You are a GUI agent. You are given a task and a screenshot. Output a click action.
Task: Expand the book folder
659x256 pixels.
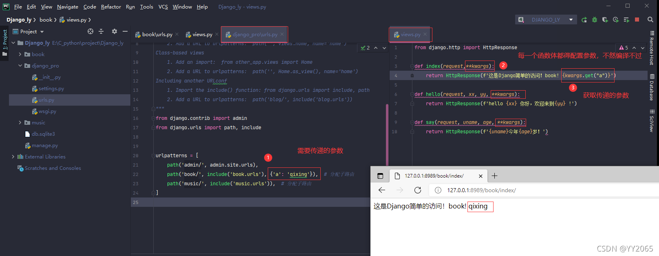click(20, 54)
